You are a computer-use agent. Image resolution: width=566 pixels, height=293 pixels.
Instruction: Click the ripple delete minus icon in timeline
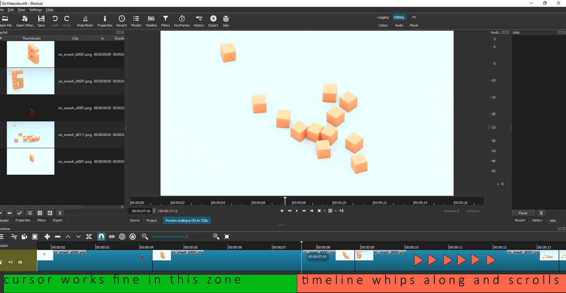[57, 236]
